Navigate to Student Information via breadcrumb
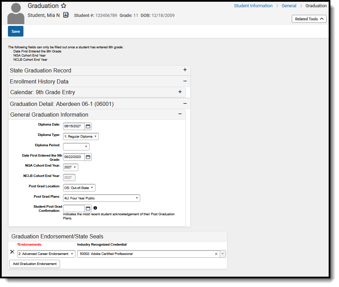 253,6
